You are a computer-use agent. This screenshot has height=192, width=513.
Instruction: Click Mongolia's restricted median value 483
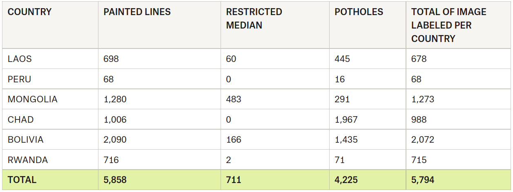[x=234, y=99]
